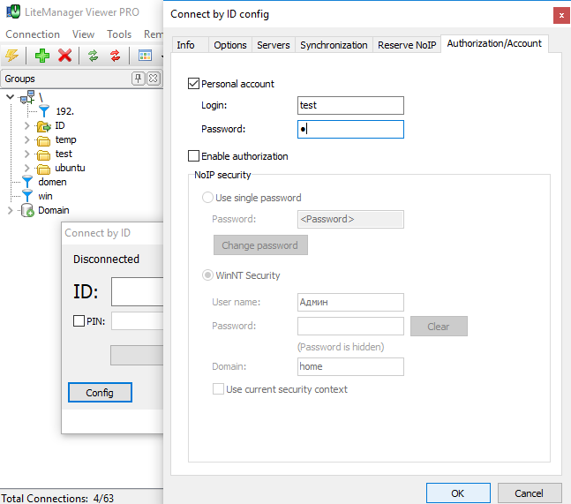Switch to the Info tab

pos(190,45)
